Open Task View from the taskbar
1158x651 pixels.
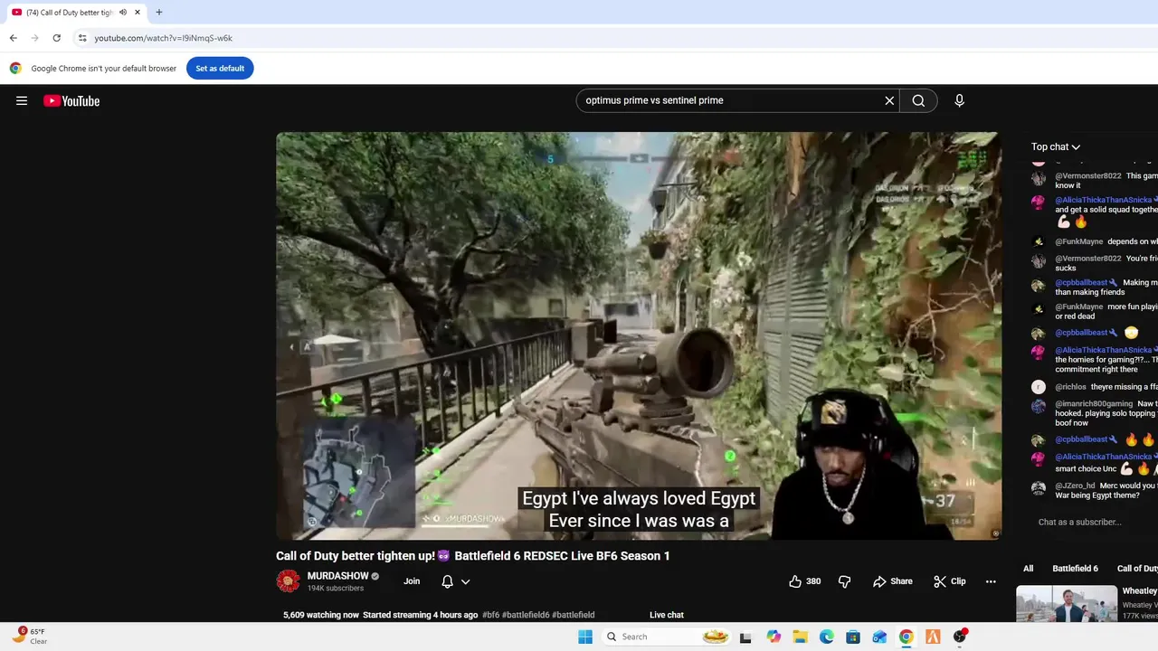coord(745,637)
